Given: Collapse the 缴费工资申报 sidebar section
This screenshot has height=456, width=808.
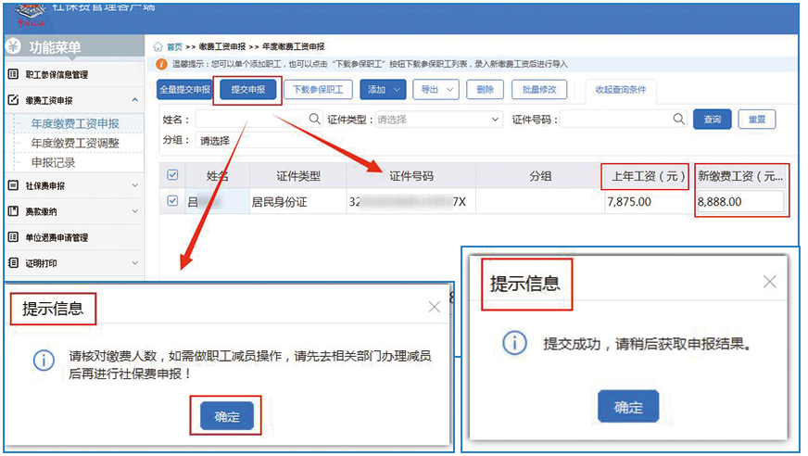Looking at the screenshot, I should [136, 100].
